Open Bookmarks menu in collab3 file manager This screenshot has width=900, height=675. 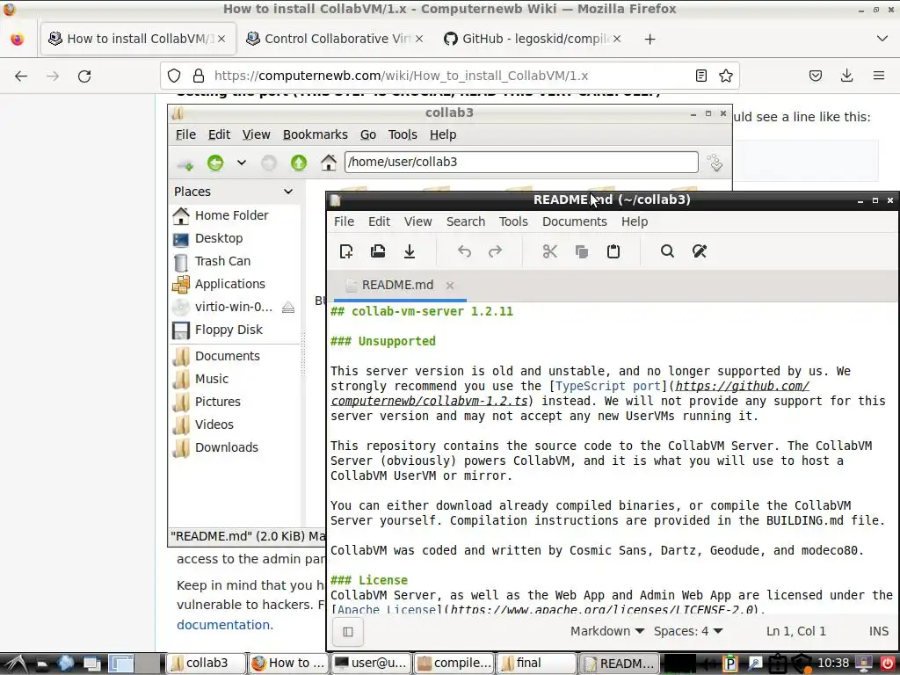click(316, 134)
